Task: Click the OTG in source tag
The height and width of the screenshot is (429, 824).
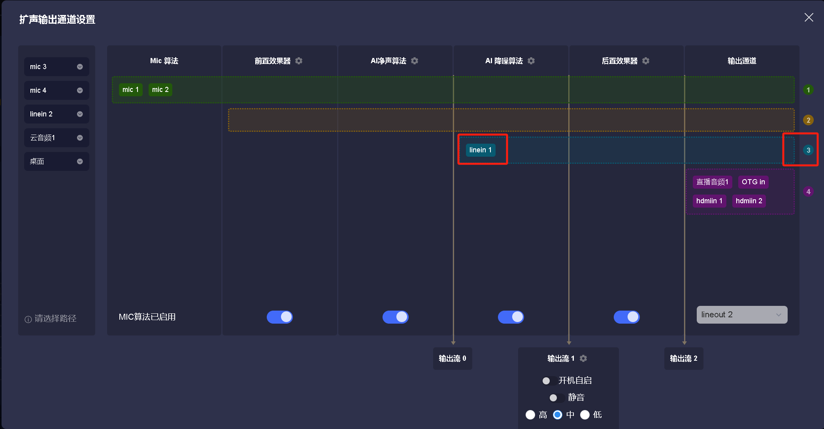Action: coord(753,182)
